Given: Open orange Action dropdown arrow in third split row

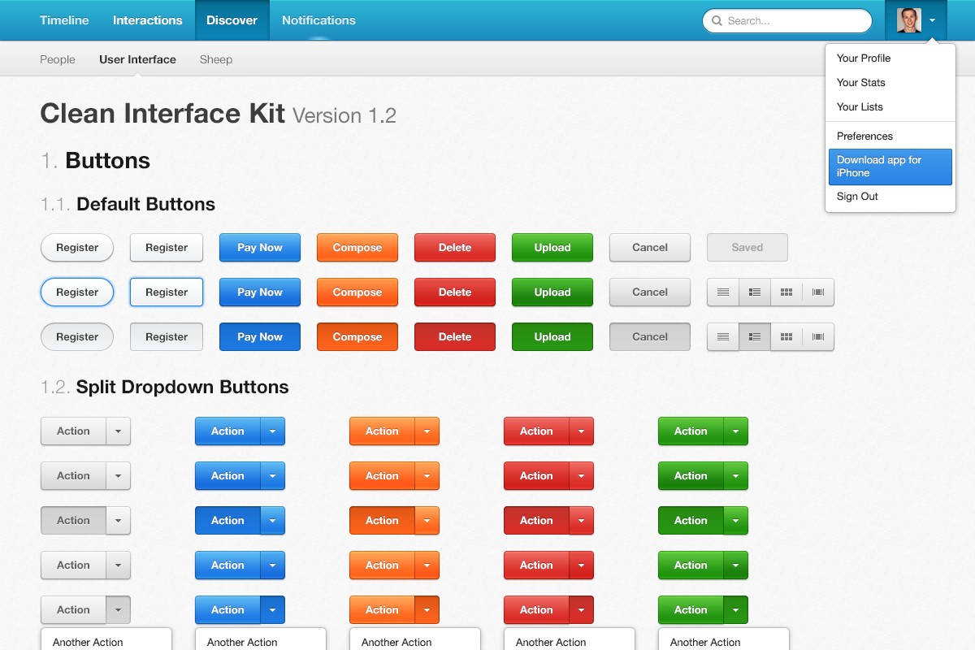Looking at the screenshot, I should coord(427,521).
